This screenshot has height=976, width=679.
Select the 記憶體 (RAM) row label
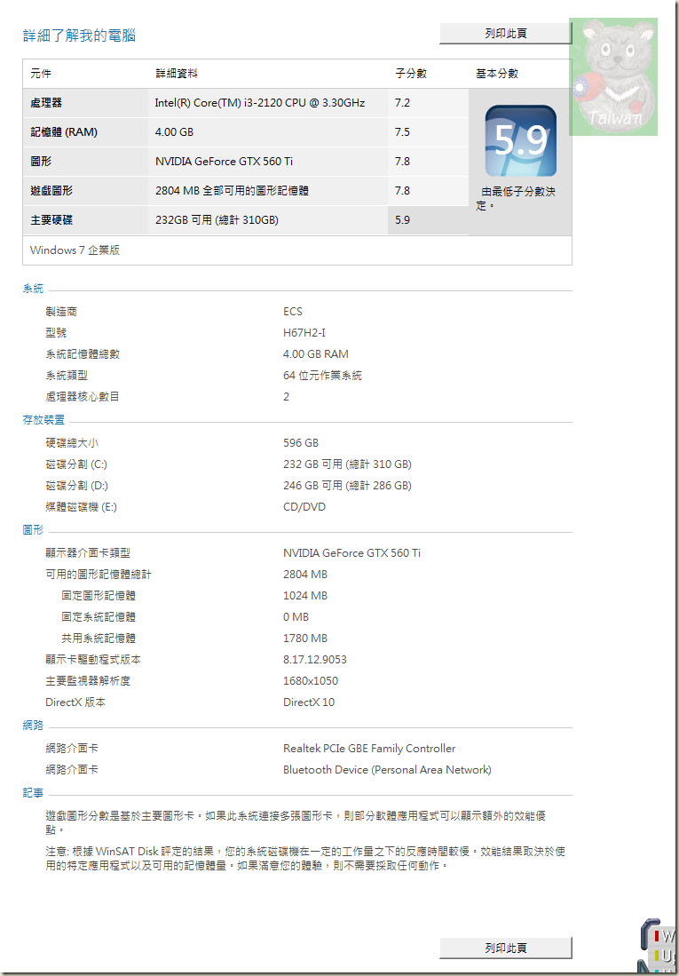64,132
